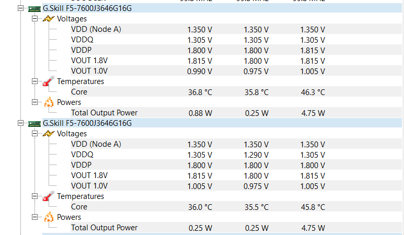Click the RAM module icon of the first G.Skill entry
The width and height of the screenshot is (404, 235).
pyautogui.click(x=34, y=9)
